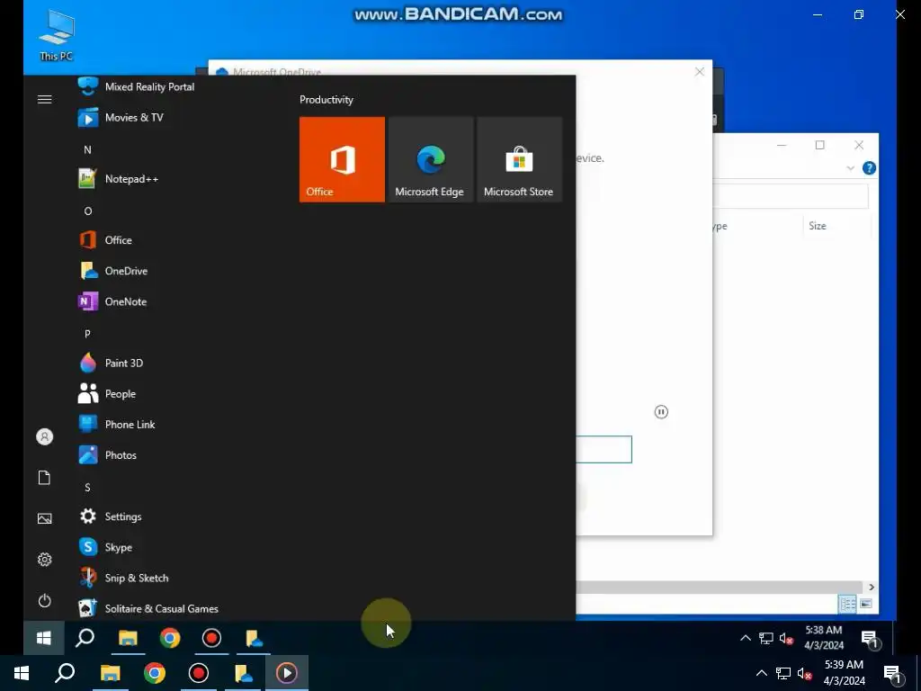Show hidden tray icons in inner taskbar

click(x=746, y=638)
